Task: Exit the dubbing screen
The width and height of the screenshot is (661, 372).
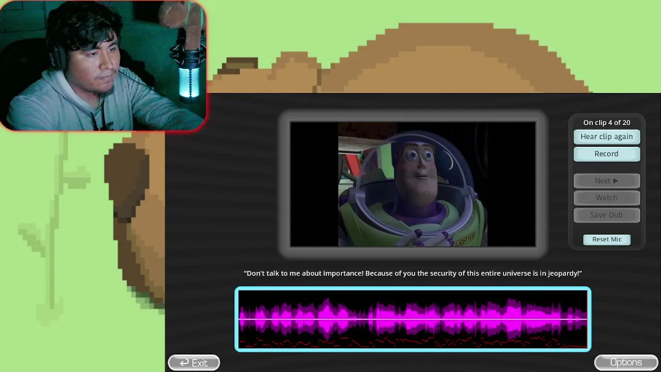Action: click(194, 363)
